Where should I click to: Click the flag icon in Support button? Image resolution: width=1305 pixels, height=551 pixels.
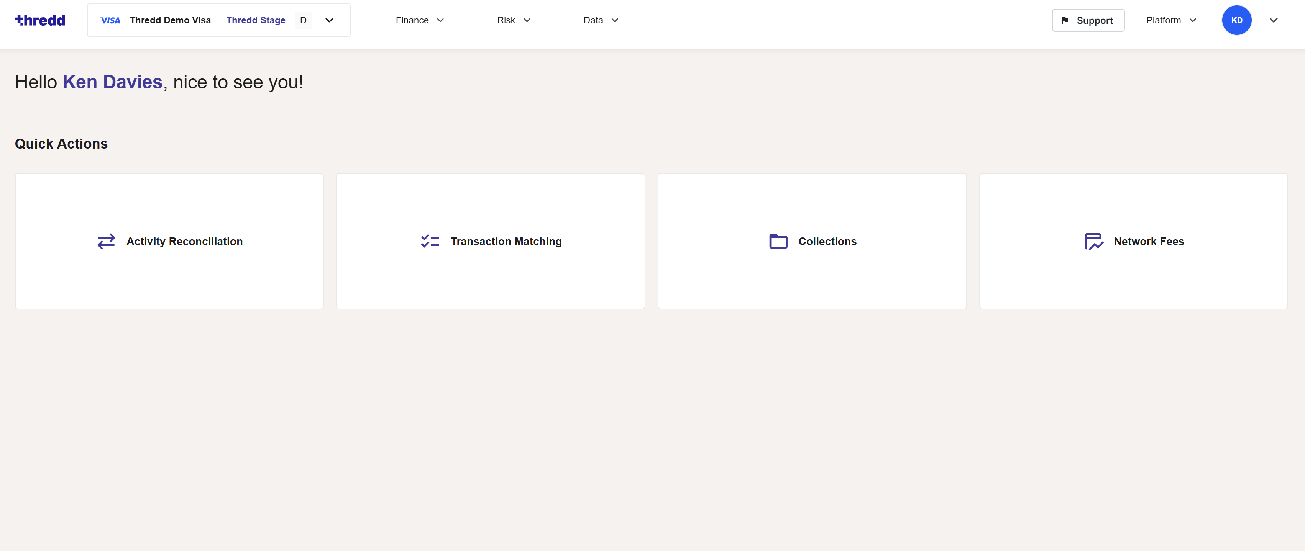(x=1065, y=20)
